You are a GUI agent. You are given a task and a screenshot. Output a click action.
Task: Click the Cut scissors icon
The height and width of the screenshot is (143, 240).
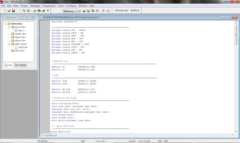point(20,11)
